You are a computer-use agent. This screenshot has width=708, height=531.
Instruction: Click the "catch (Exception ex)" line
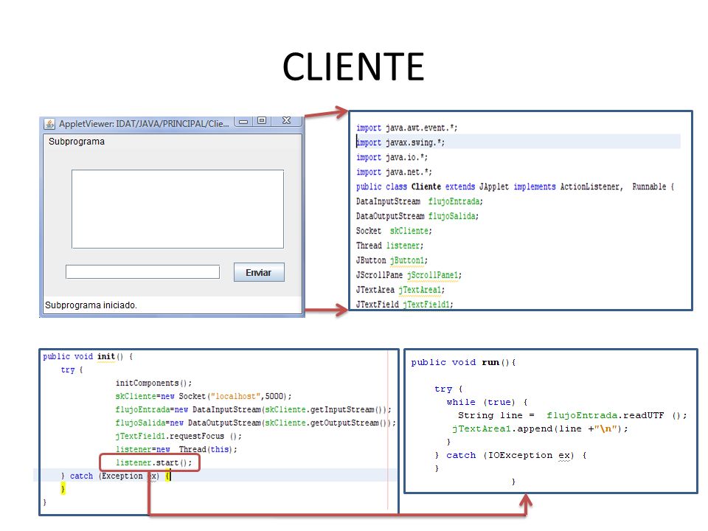(116, 476)
